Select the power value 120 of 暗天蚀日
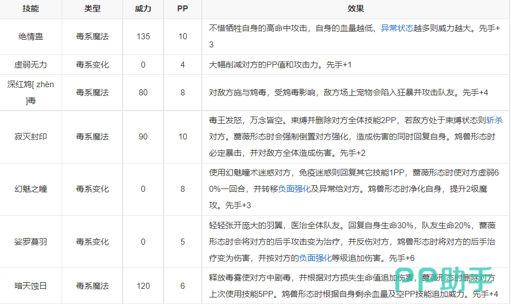The image size is (511, 304). (143, 285)
